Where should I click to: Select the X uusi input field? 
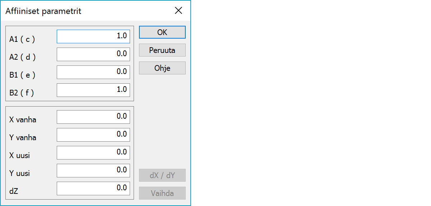[93, 152]
